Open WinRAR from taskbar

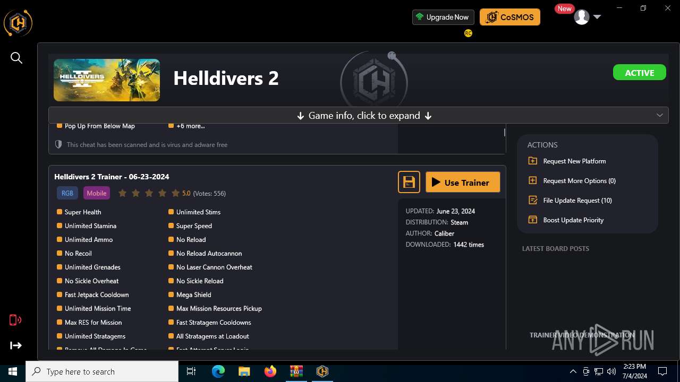[296, 371]
